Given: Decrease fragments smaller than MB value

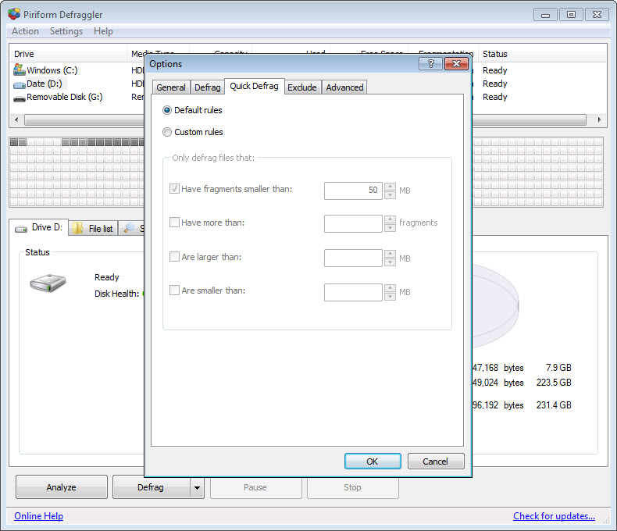Looking at the screenshot, I should pos(390,195).
